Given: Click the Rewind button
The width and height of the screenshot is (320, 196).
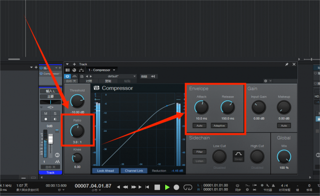Looking at the screenshot, I should pos(125,187).
